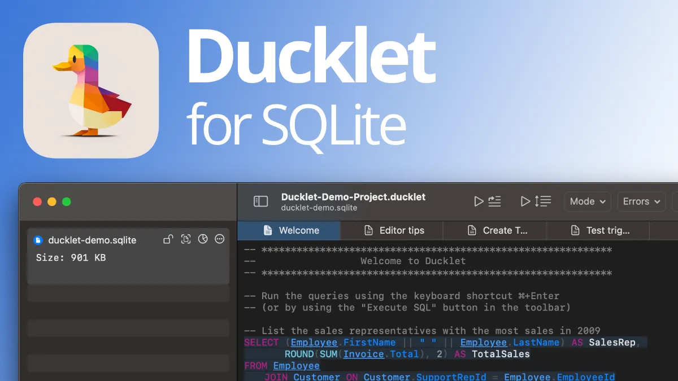The image size is (678, 381).
Task: Click the Employee link in the FROM clause
Action: [x=296, y=366]
